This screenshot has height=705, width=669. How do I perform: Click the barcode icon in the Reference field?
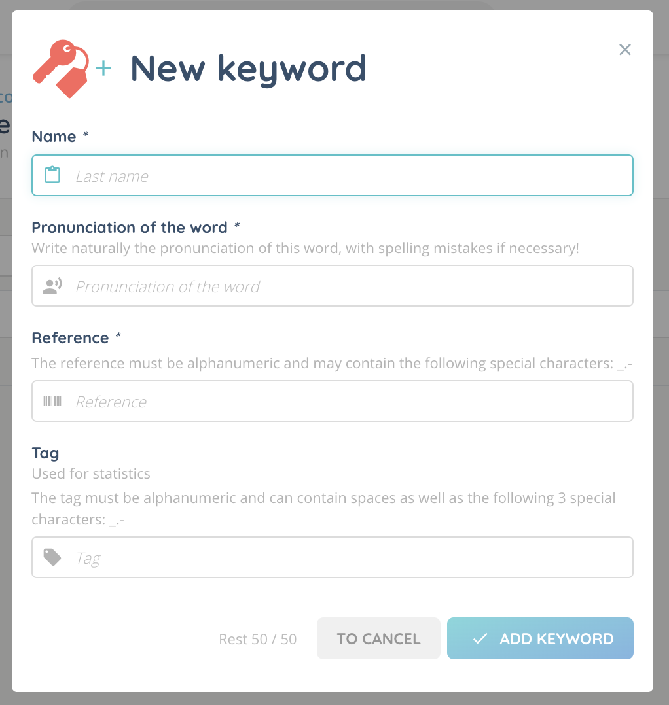[x=52, y=401]
